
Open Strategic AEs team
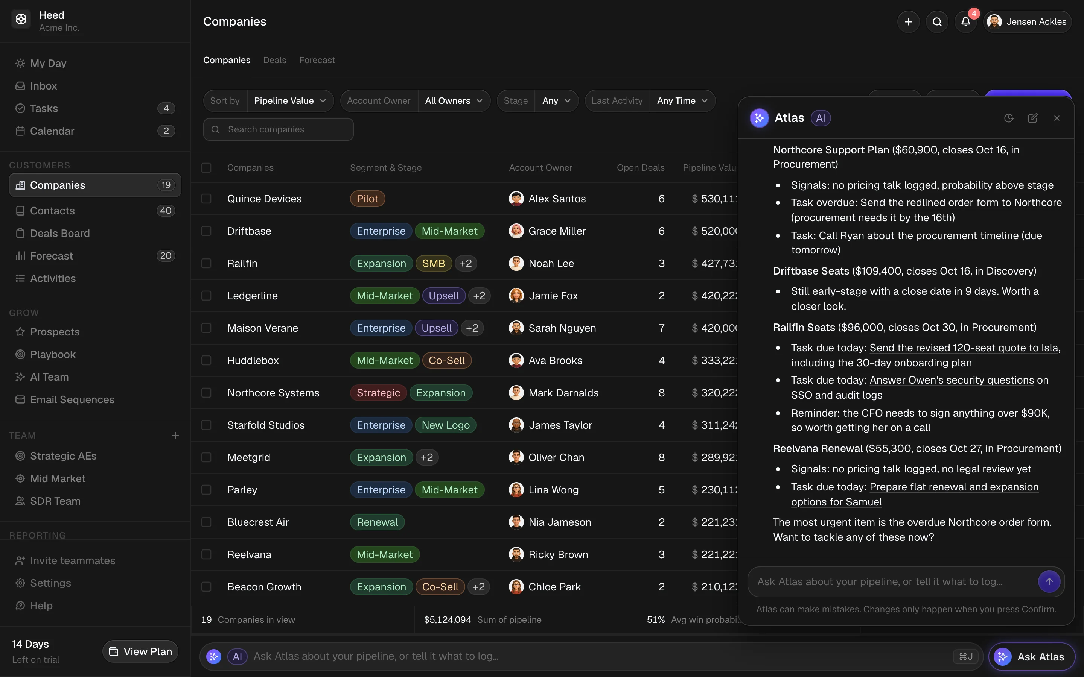[95, 456]
